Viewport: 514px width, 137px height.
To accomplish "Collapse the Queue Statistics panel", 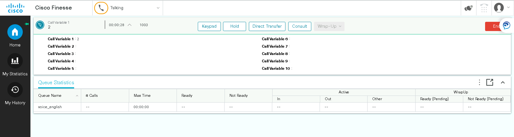I will tap(503, 82).
